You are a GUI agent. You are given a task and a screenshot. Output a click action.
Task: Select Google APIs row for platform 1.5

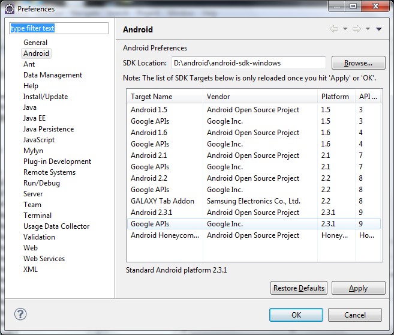pyautogui.click(x=254, y=121)
